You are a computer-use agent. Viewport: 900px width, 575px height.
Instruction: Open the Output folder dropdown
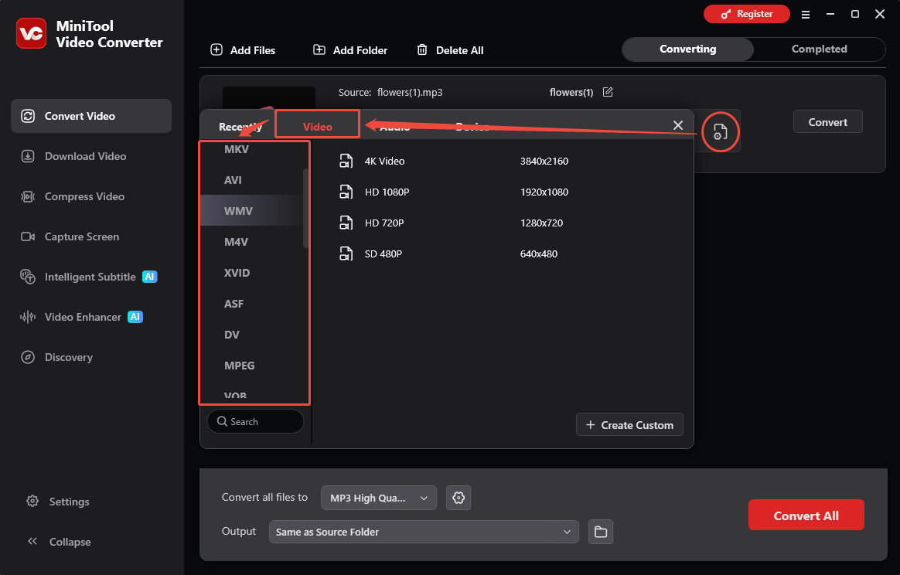click(424, 532)
